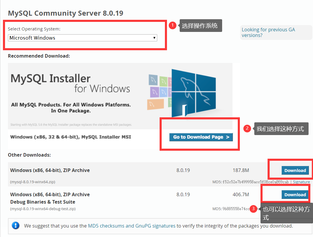Click the red number 1 annotation badge
The width and height of the screenshot is (313, 237).
(x=172, y=26)
